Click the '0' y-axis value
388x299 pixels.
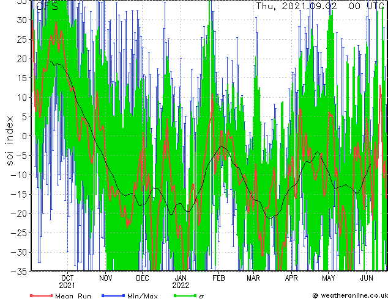[24, 136]
